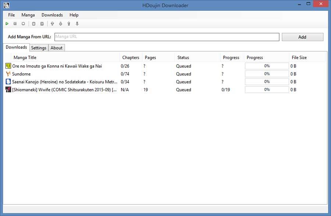Click 'Queued' status in Sundome row
The image size is (331, 216).
184,74
